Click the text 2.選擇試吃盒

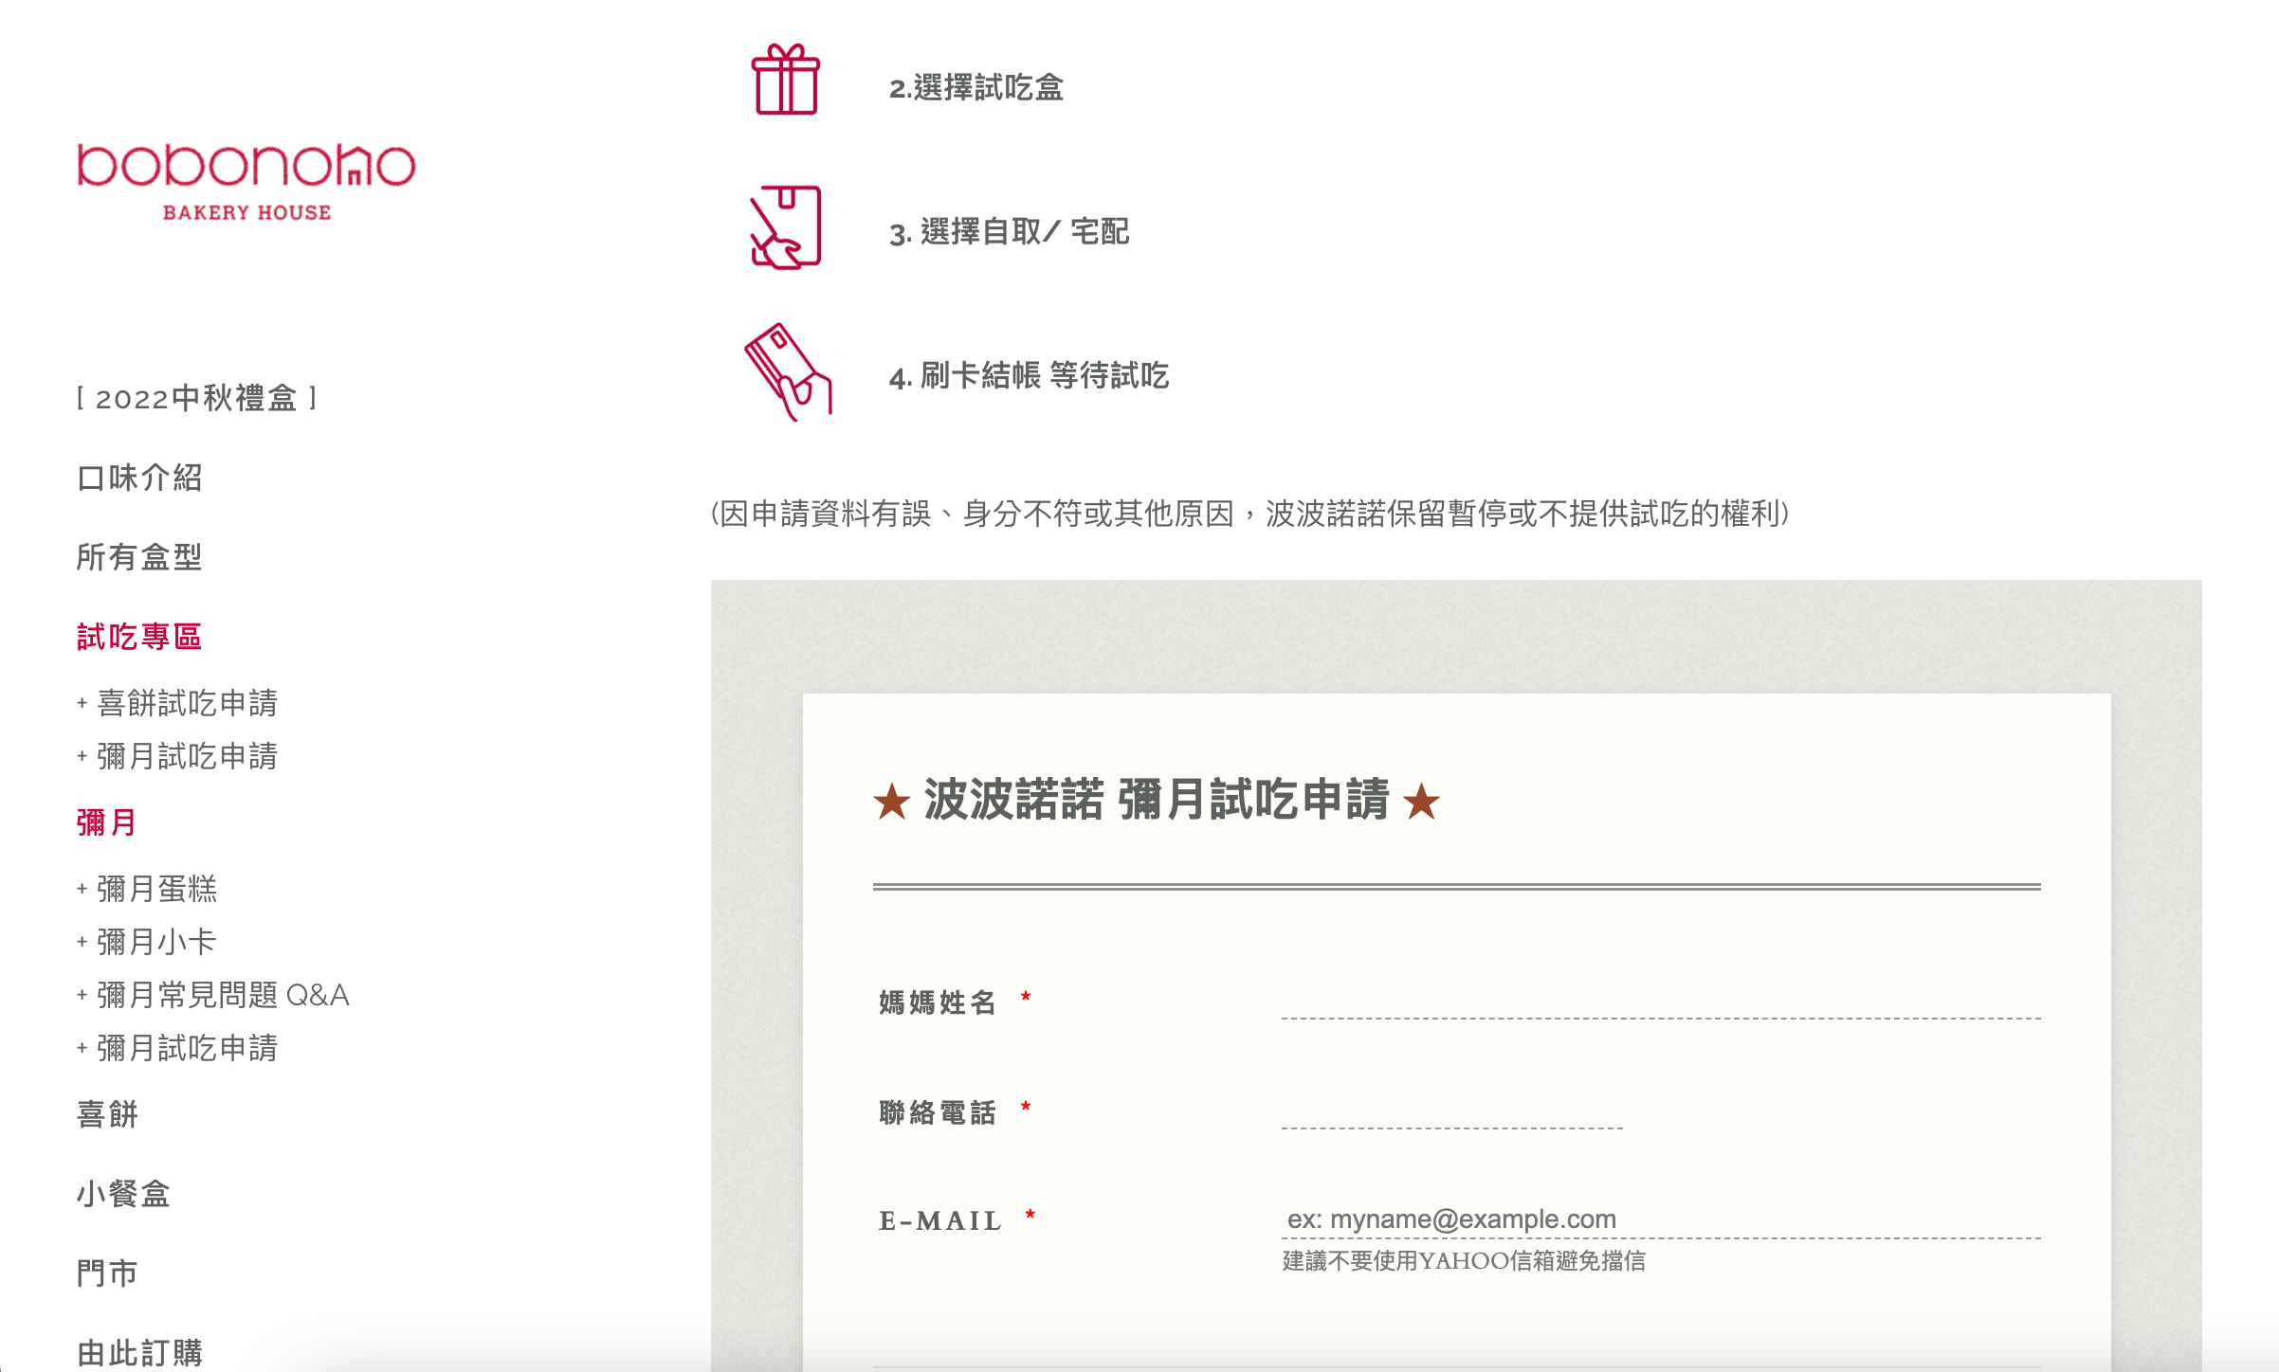976,88
